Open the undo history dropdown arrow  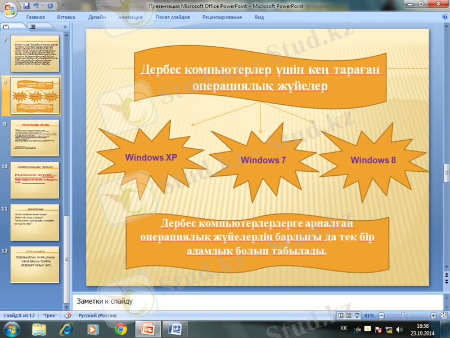[42, 6]
